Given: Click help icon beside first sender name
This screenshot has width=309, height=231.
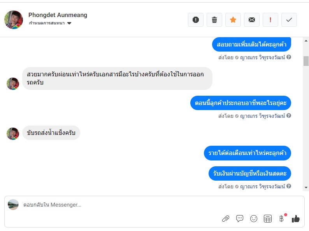Looking at the screenshot, I should tap(289, 57).
